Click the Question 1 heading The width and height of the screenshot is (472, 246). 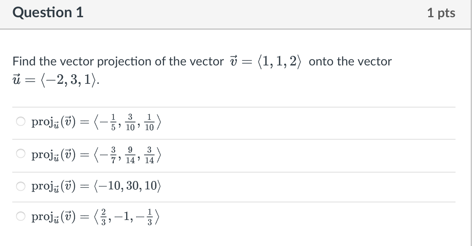[48, 13]
